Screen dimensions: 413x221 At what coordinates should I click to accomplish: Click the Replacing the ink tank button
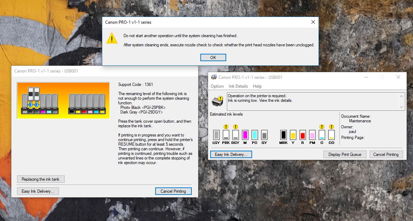point(40,179)
